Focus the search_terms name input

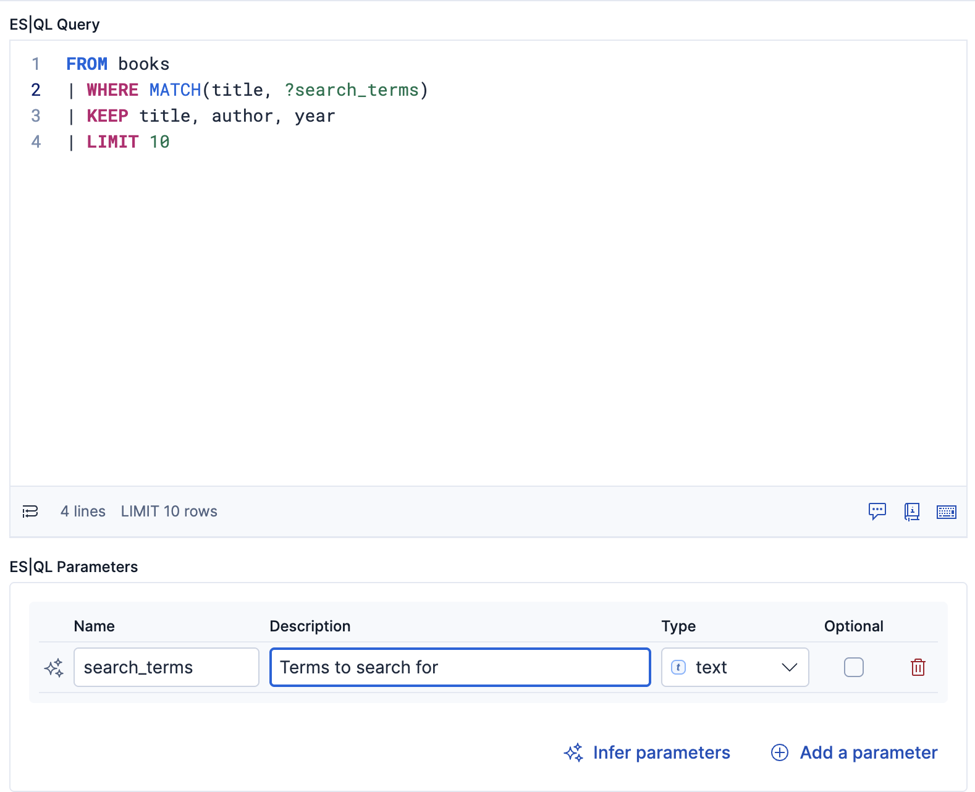(x=166, y=667)
